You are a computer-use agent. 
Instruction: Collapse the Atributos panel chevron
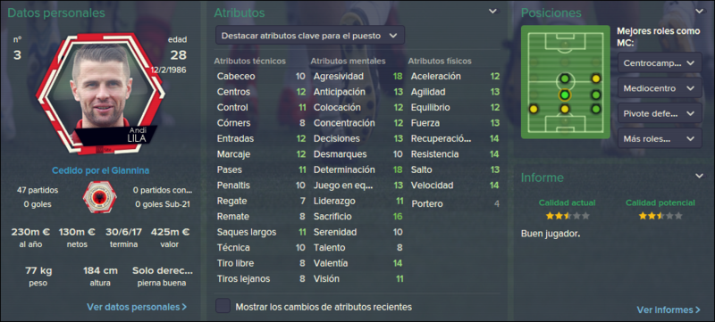(x=493, y=12)
